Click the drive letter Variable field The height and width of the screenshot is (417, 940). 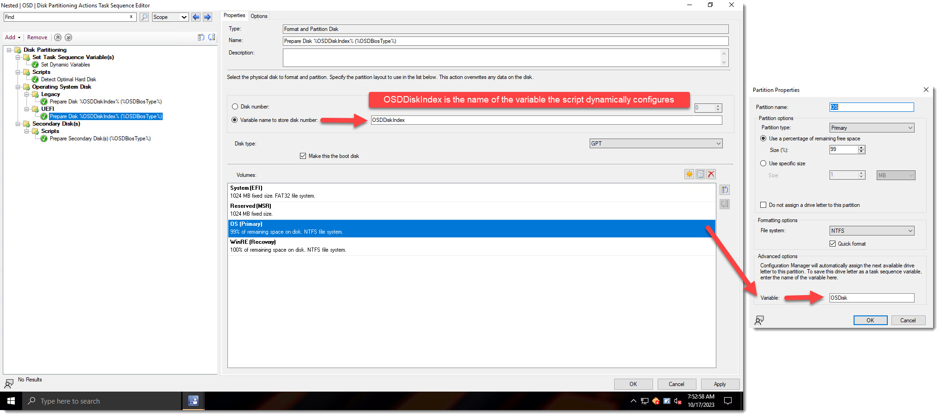pyautogui.click(x=872, y=298)
